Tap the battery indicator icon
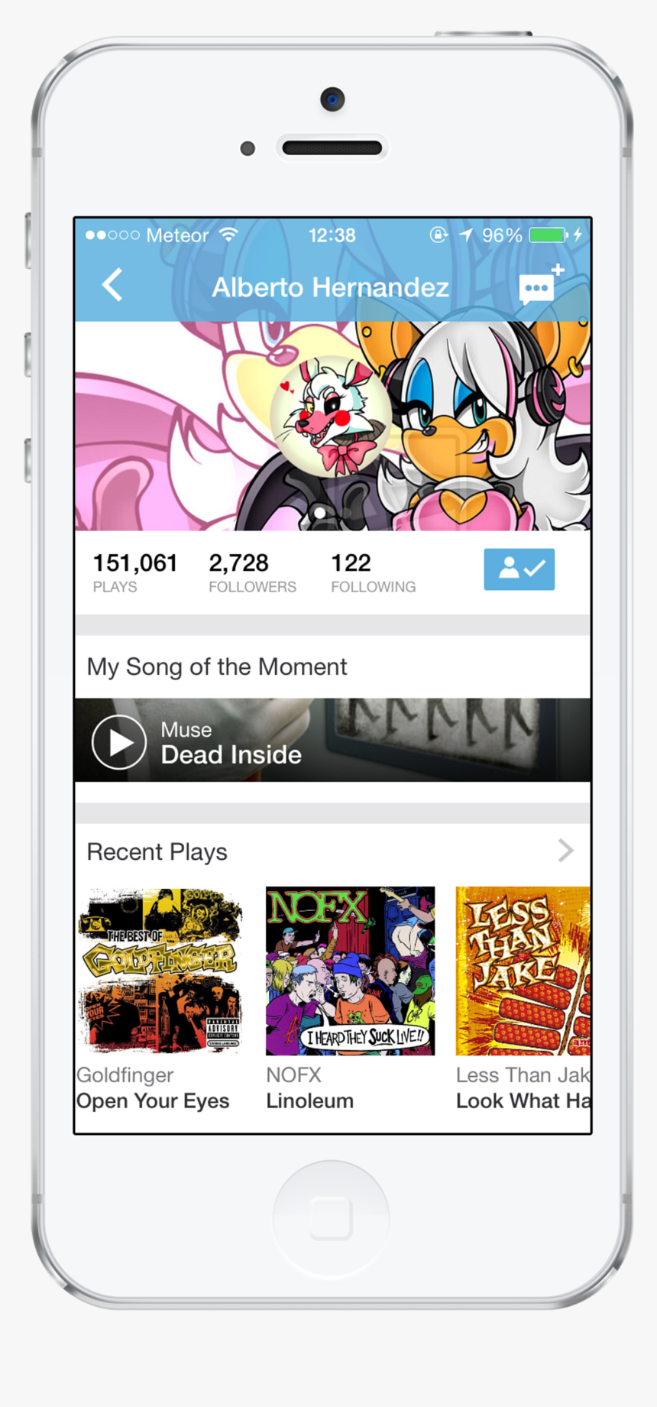This screenshot has width=657, height=1407. coord(549,235)
